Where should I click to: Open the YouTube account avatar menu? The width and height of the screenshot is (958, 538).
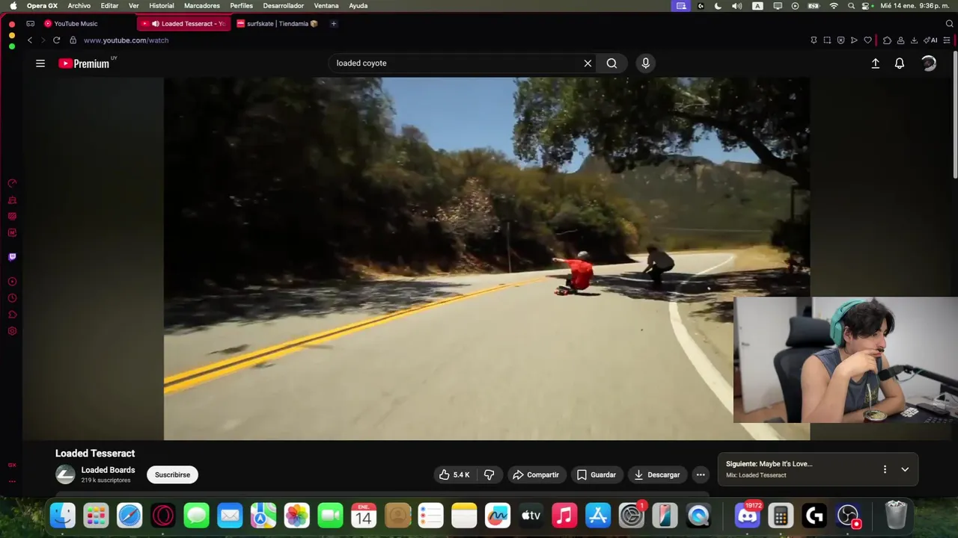929,64
